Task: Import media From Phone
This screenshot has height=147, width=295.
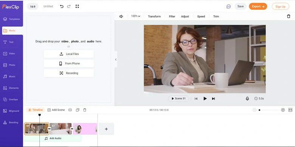Action: pos(69,64)
